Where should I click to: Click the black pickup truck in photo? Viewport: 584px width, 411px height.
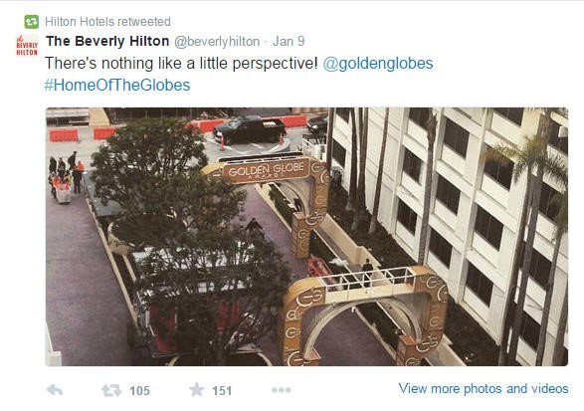(250, 129)
